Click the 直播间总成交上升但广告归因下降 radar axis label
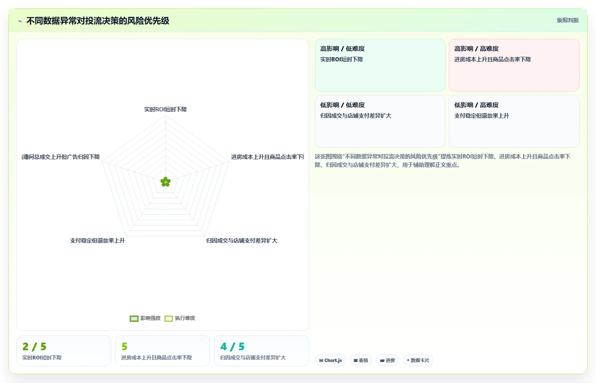Screen dimensions: 596x383 (61, 157)
